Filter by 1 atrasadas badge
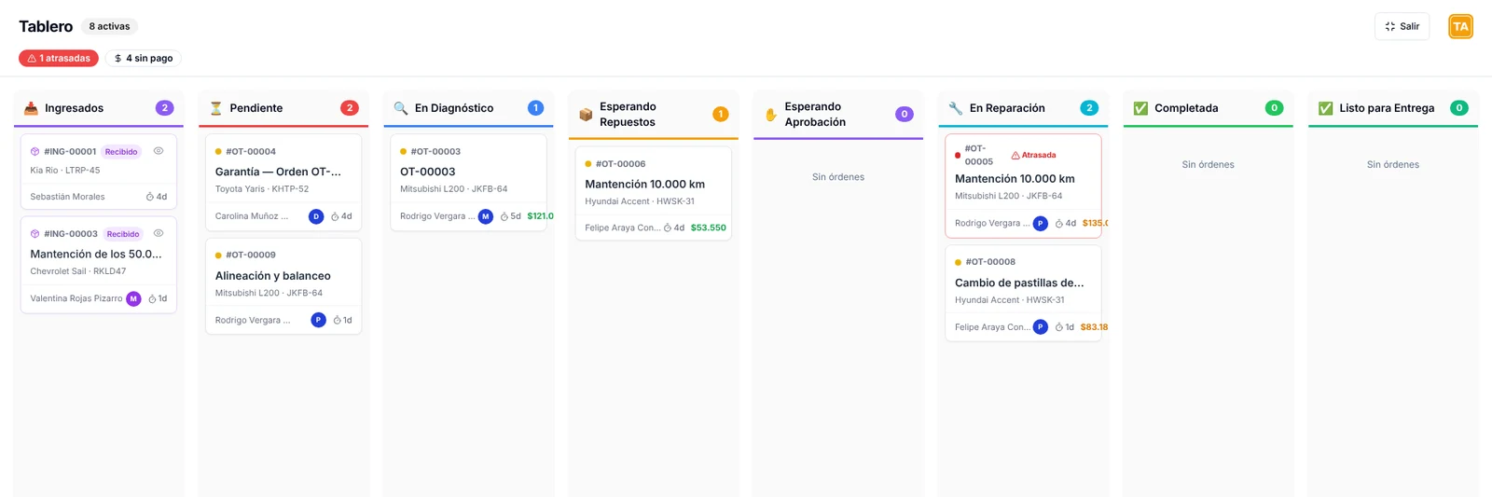The image size is (1492, 497). click(59, 58)
